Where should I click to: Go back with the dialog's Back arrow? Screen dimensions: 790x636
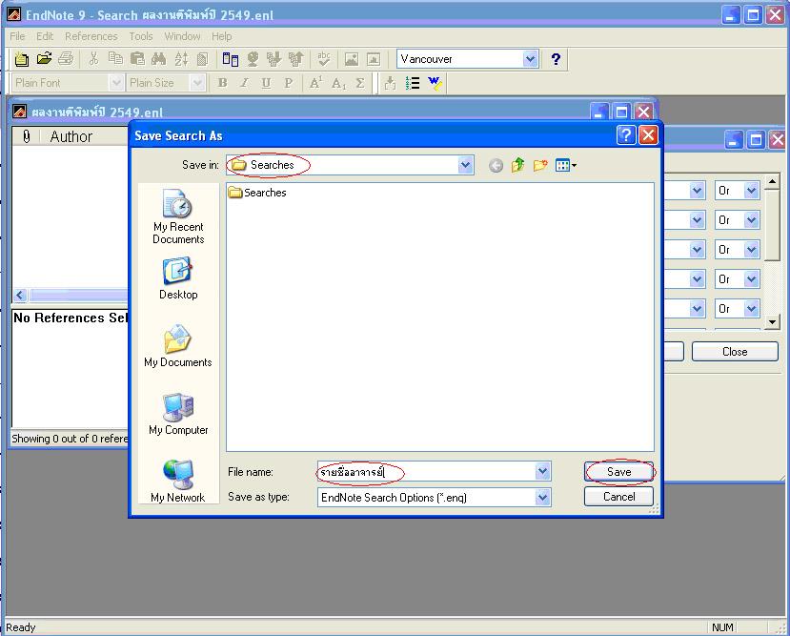coord(496,165)
